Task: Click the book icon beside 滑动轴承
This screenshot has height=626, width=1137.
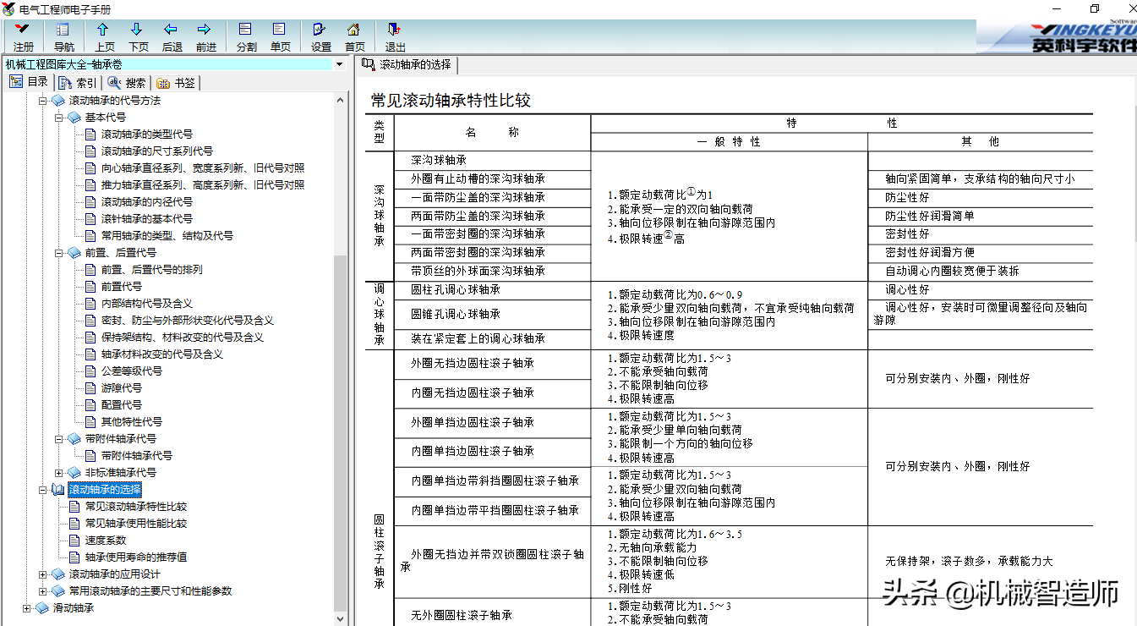Action: [42, 608]
